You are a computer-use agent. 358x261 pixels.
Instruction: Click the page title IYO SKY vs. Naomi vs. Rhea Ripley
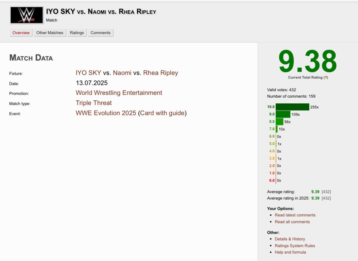pos(101,12)
